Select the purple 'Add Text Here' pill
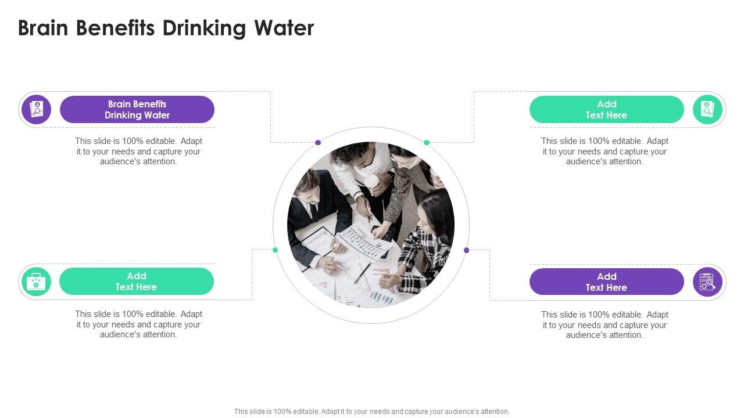The height and width of the screenshot is (418, 744). click(606, 282)
